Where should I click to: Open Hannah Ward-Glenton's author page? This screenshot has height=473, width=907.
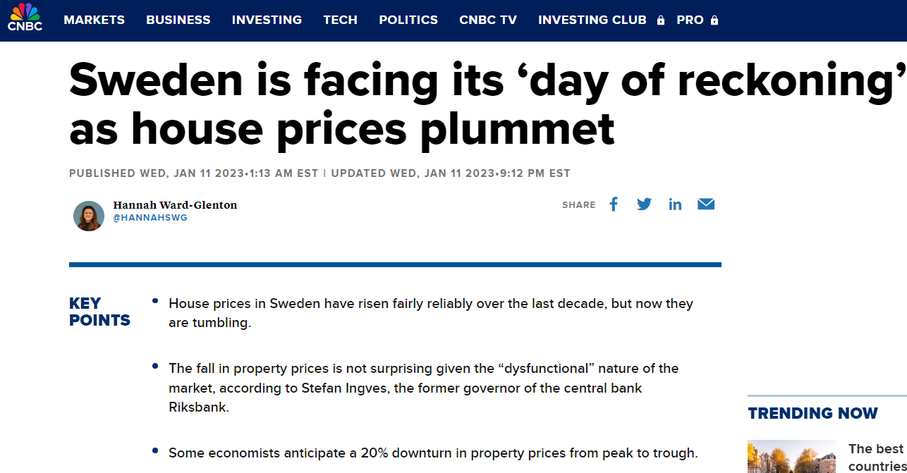[x=175, y=205]
